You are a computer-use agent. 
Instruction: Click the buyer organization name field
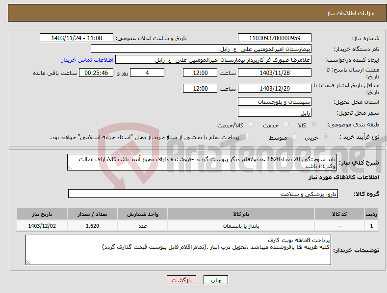coord(201,49)
